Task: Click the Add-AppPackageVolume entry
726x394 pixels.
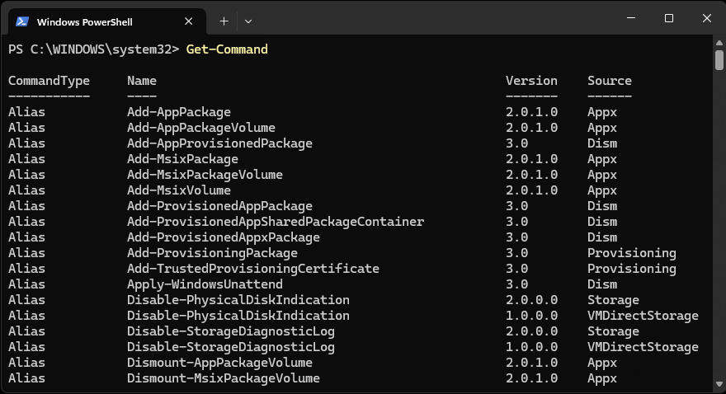Action: (201, 128)
